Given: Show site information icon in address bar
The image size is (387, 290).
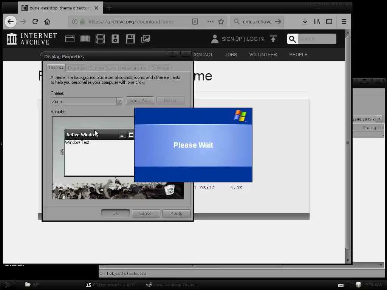Looking at the screenshot, I should (x=74, y=22).
